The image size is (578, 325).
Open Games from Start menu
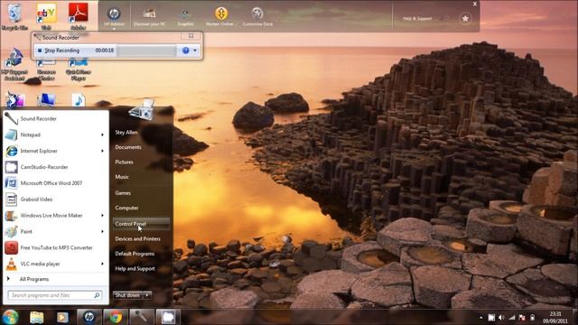[123, 193]
